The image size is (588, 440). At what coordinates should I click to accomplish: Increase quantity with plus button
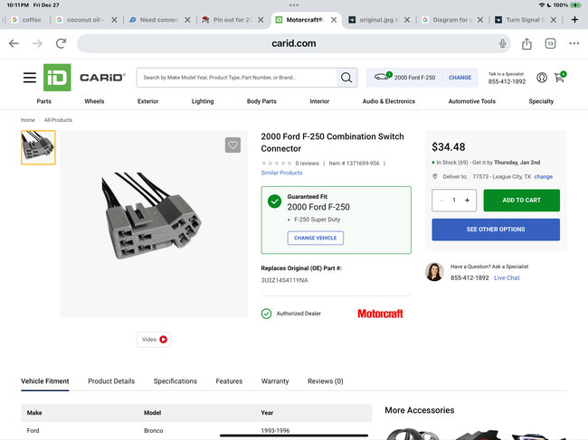(x=467, y=201)
